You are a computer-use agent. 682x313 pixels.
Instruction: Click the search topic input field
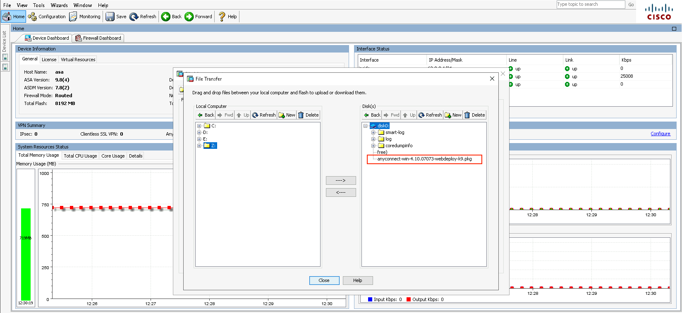pos(590,4)
